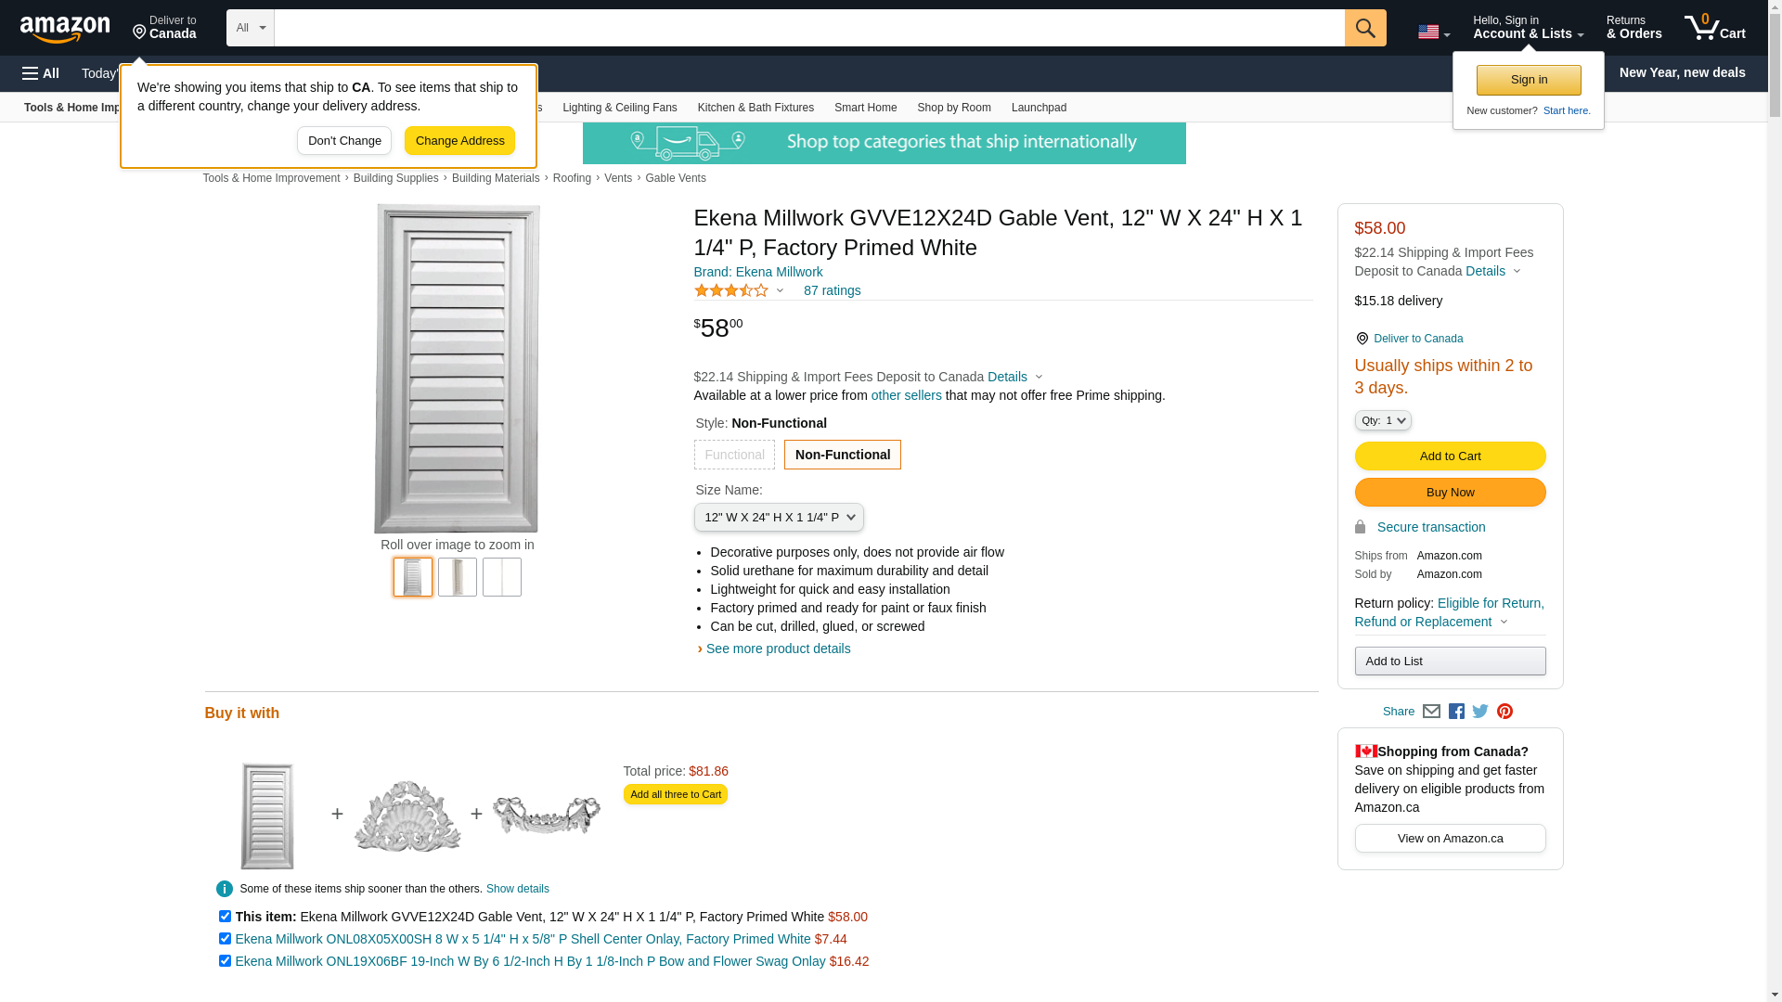Uncheck the Bow and Flower Swag Onlay checkbox
Image resolution: width=1782 pixels, height=1002 pixels.
(x=225, y=961)
